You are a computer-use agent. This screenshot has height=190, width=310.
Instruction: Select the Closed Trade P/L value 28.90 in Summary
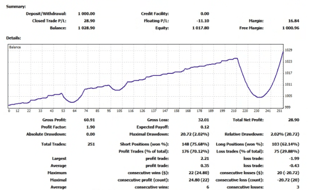[89, 21]
